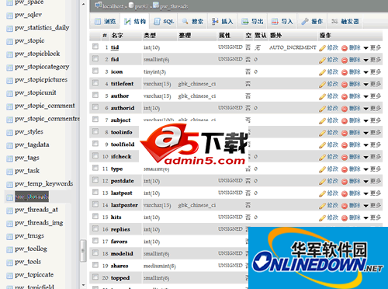
Task: Click the red delete icon for fid row
Action: click(345, 61)
